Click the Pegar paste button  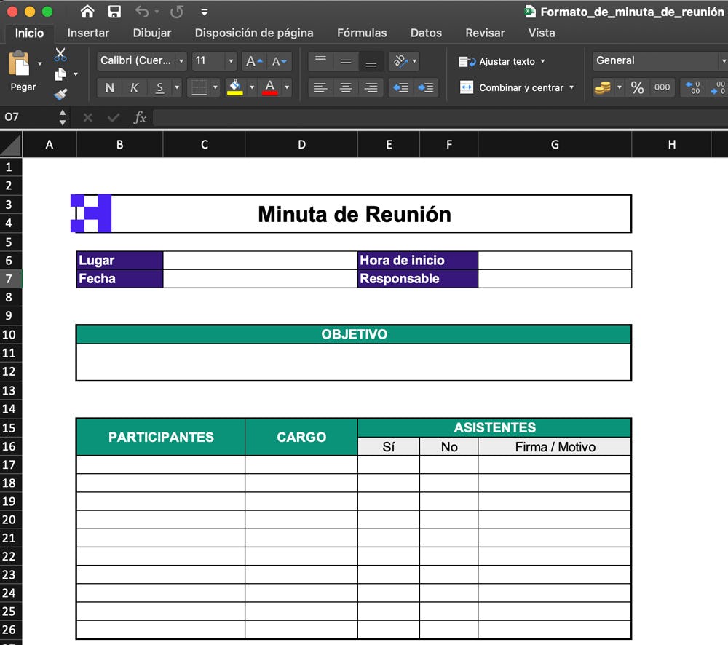tap(22, 73)
